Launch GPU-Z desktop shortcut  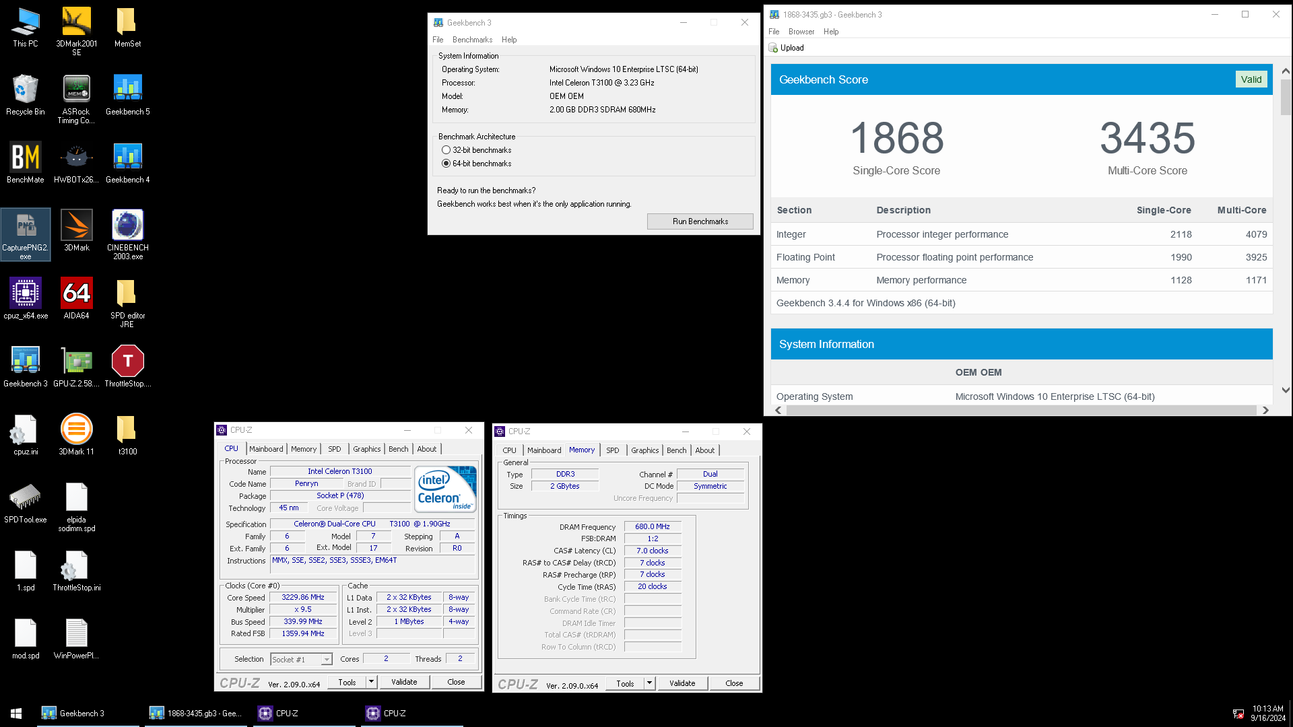click(76, 367)
